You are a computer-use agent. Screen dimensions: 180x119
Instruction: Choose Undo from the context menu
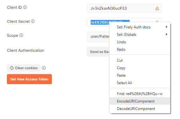coord(140,42)
